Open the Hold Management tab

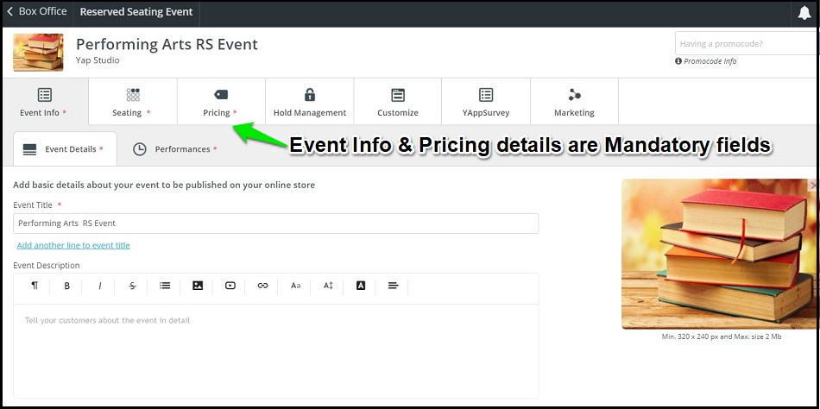tap(310, 102)
